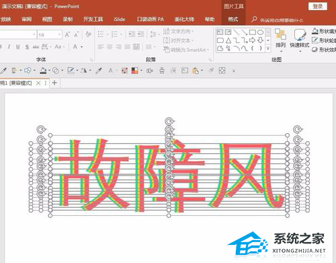The height and width of the screenshot is (263, 336).
Task: Decrease list indent level
Action: tap(132, 34)
